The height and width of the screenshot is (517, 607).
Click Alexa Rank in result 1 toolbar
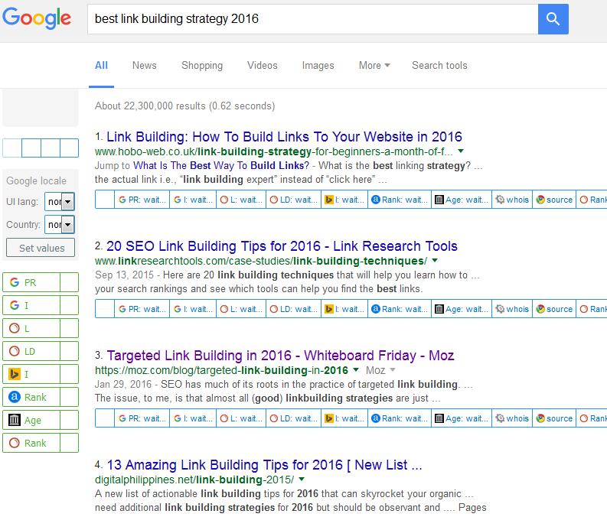(x=399, y=200)
